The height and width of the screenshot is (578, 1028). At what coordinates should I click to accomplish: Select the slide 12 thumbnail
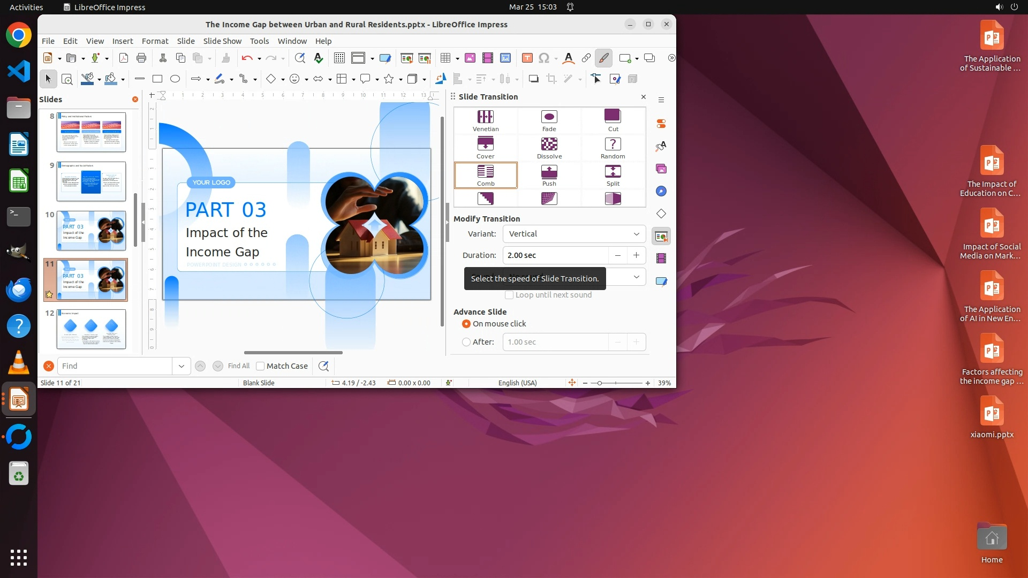(91, 329)
